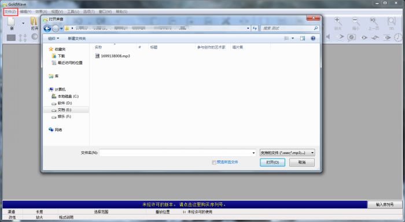Click the magnifier search icon in dialog
The width and height of the screenshot is (405, 222).
coord(316,28)
